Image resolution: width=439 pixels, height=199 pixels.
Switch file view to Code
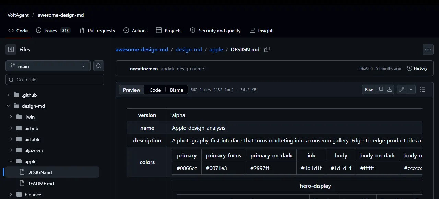155,90
